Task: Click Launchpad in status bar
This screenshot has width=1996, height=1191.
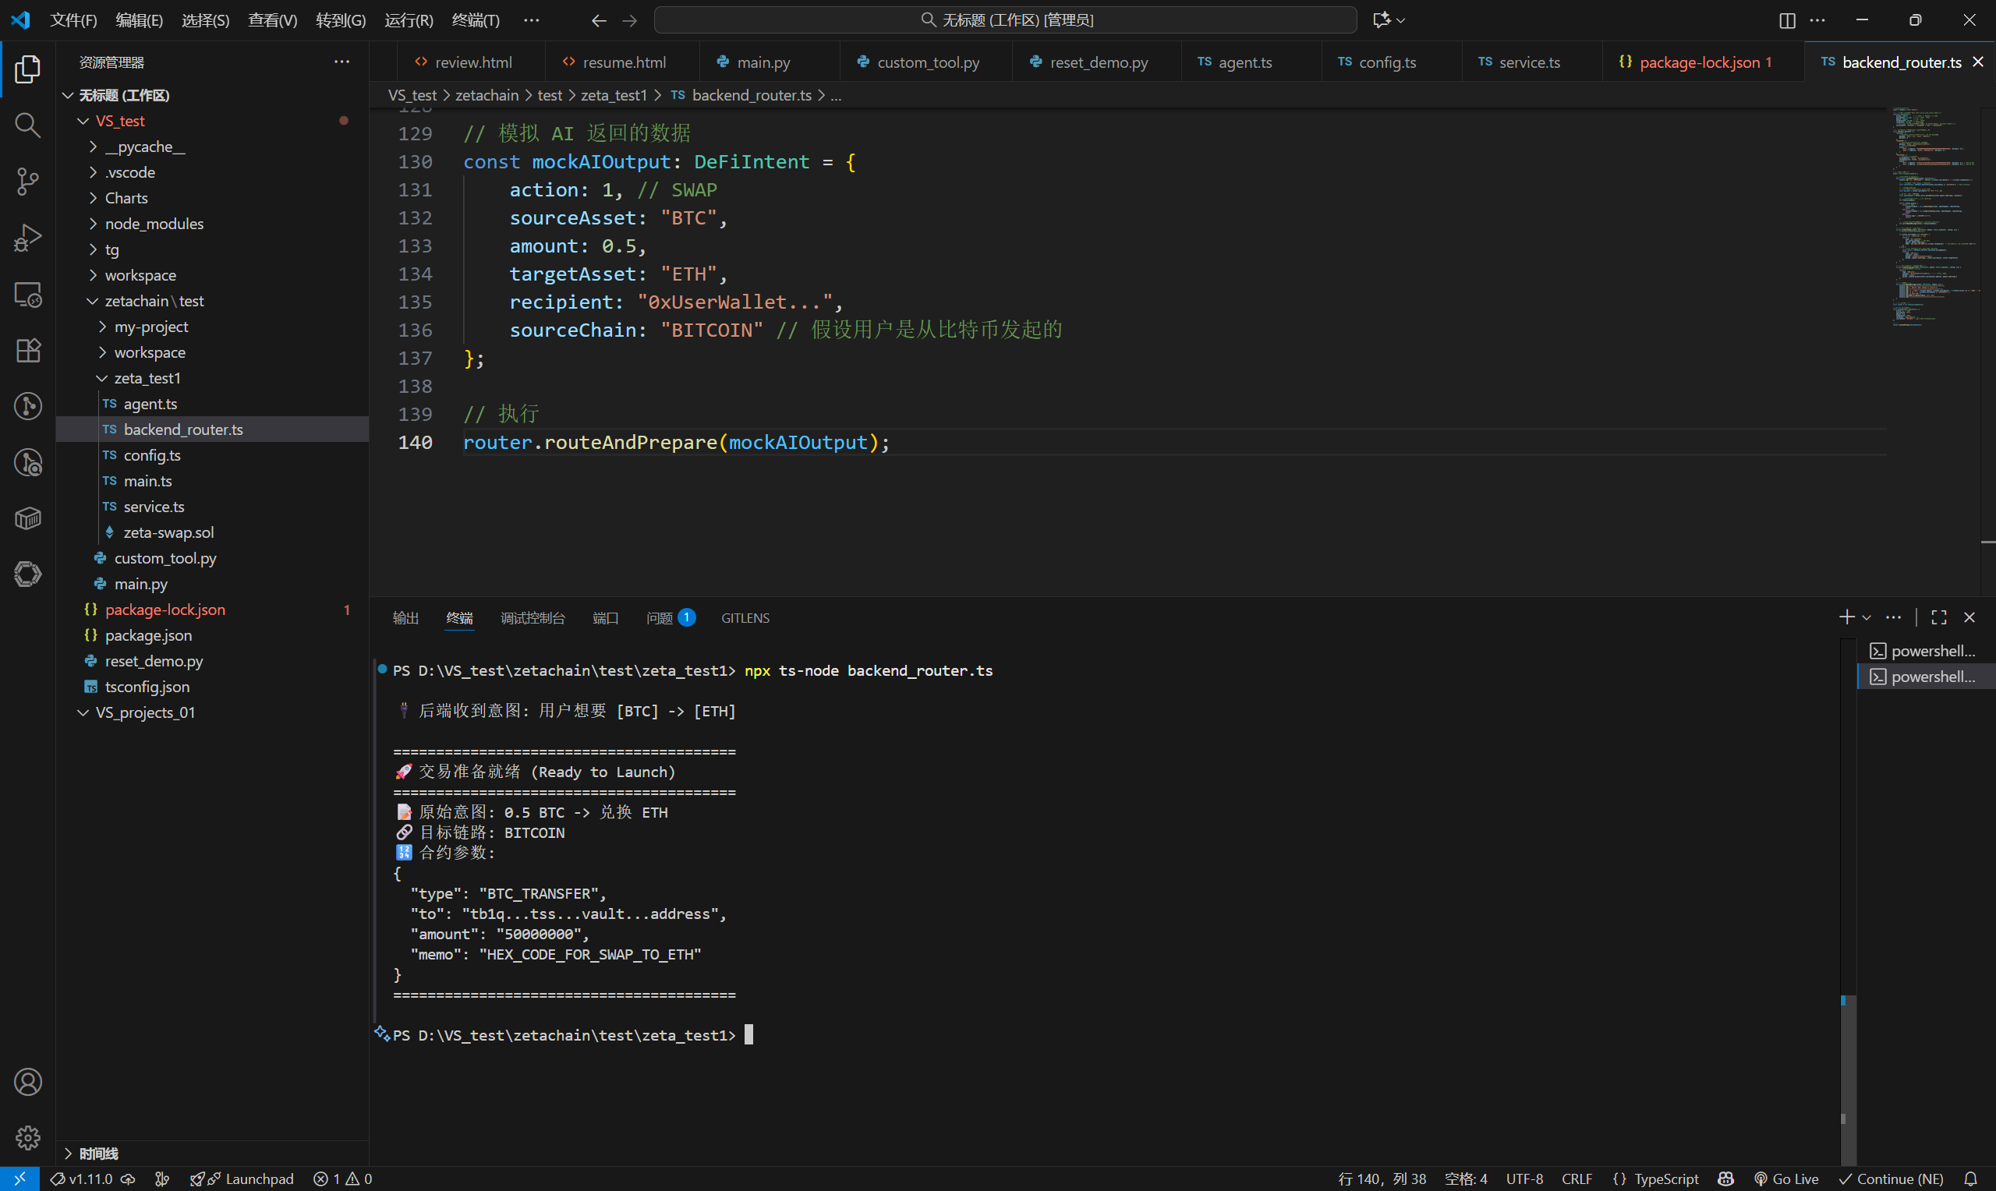Action: coord(242,1179)
